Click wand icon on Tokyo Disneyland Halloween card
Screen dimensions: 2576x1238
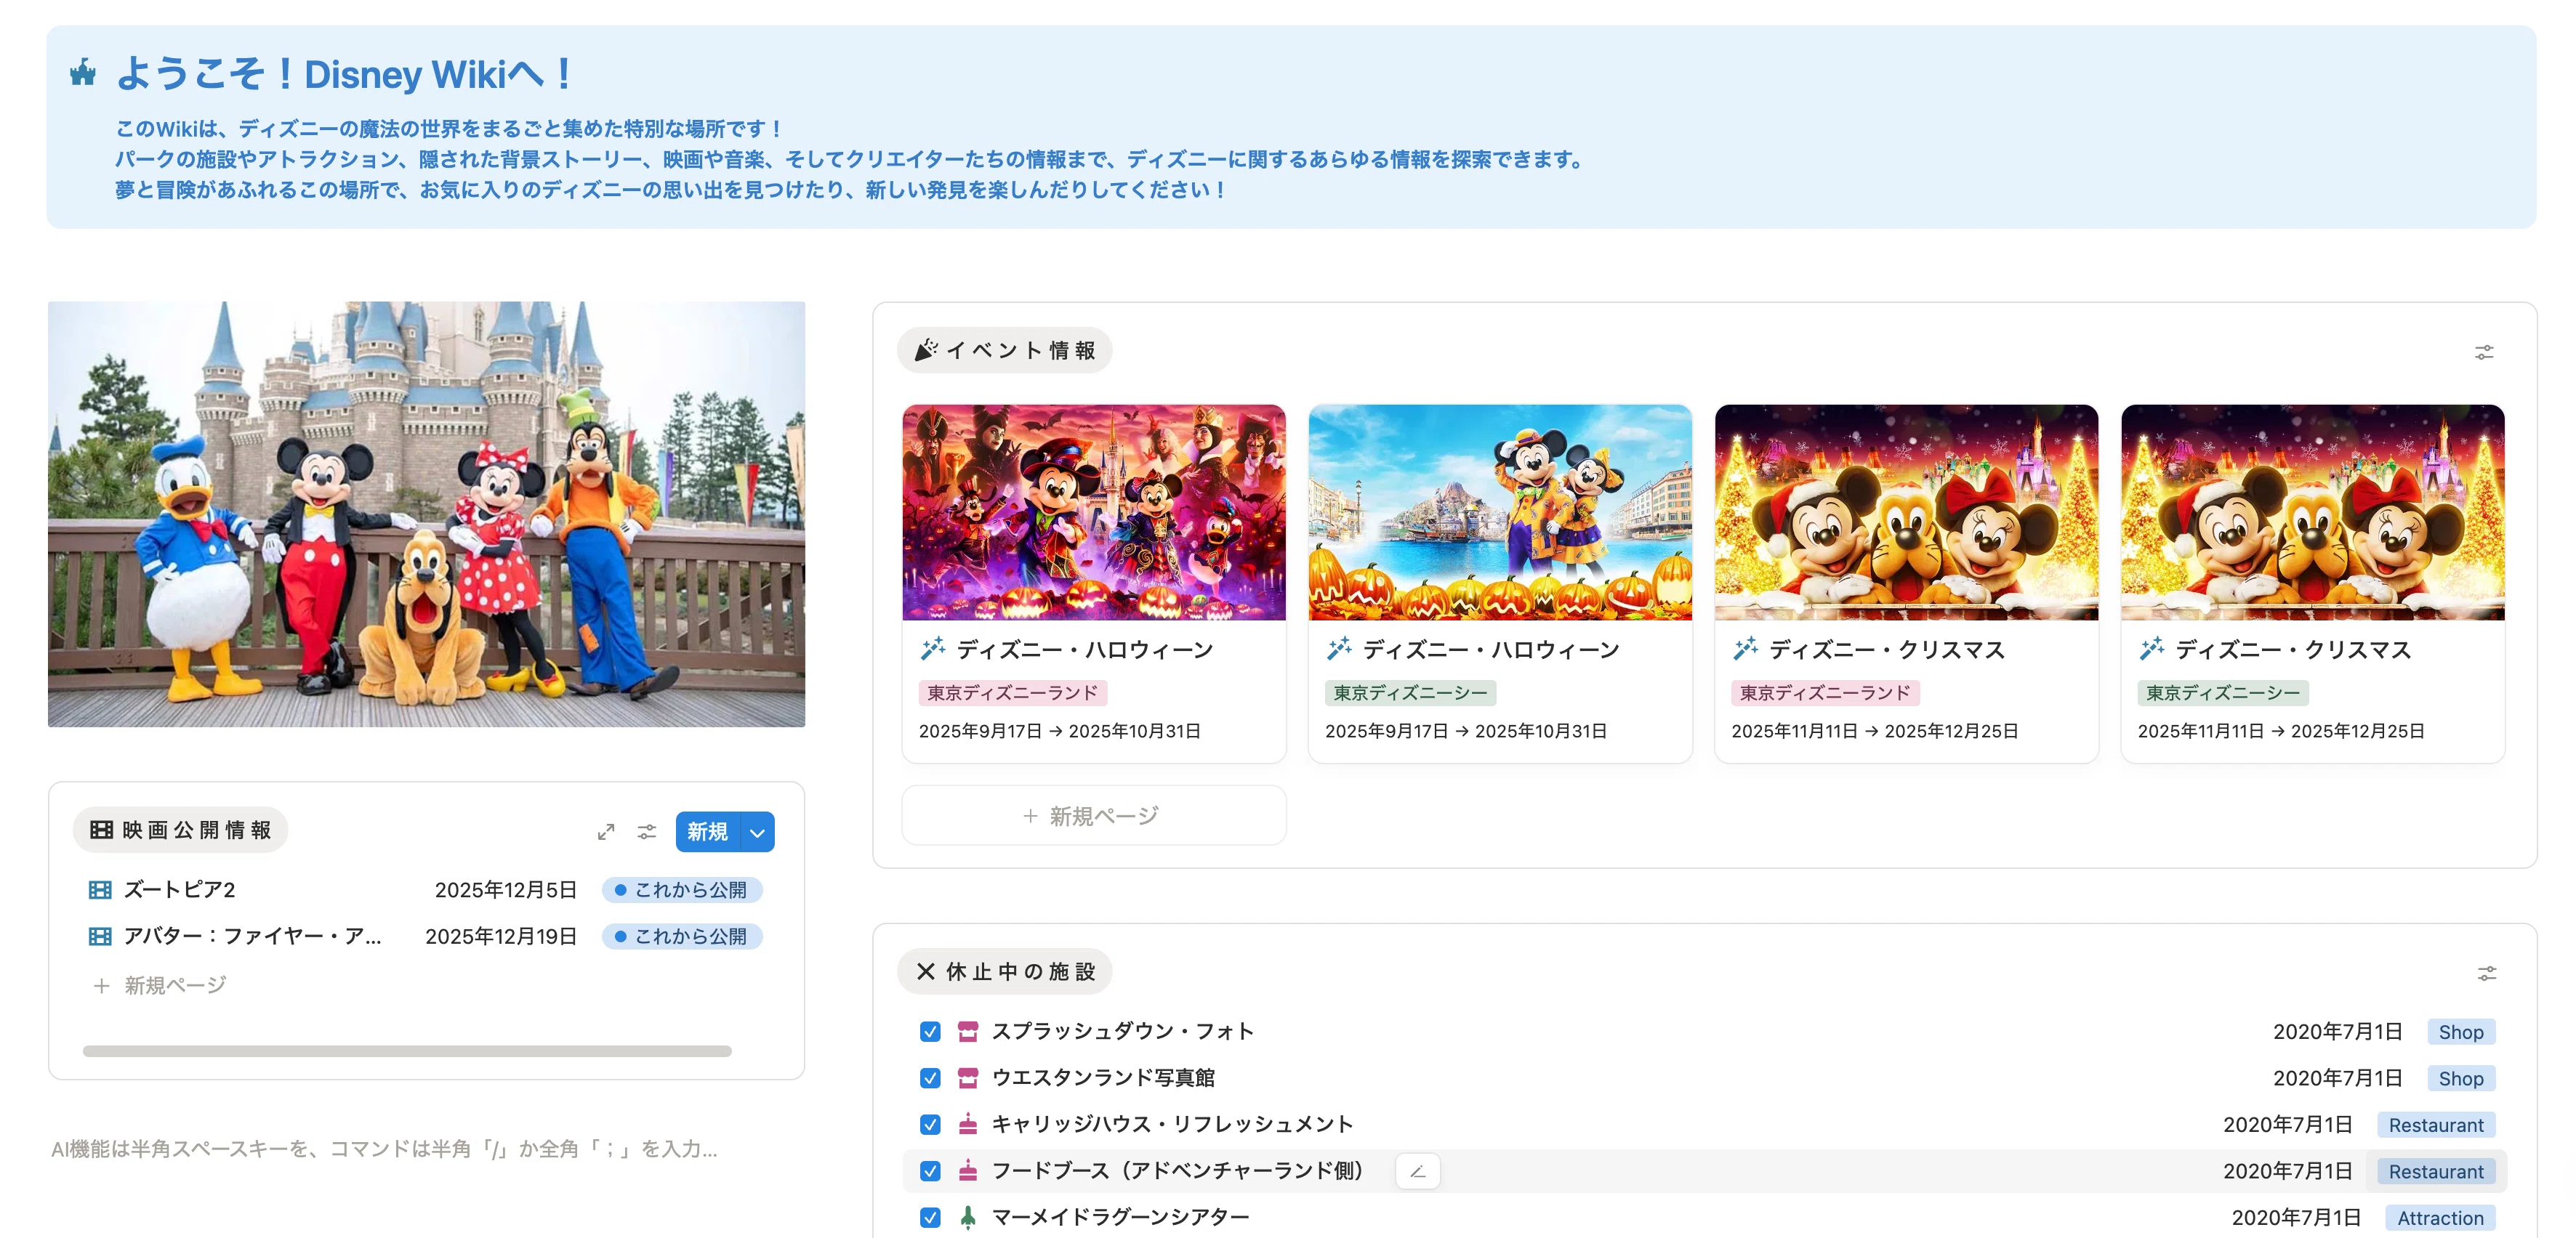(x=932, y=650)
